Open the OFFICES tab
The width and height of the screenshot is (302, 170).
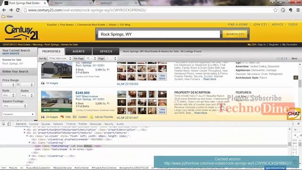click(106, 51)
